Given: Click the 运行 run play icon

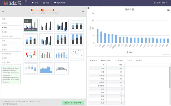Looking at the screenshot, I should (x=33, y=3).
